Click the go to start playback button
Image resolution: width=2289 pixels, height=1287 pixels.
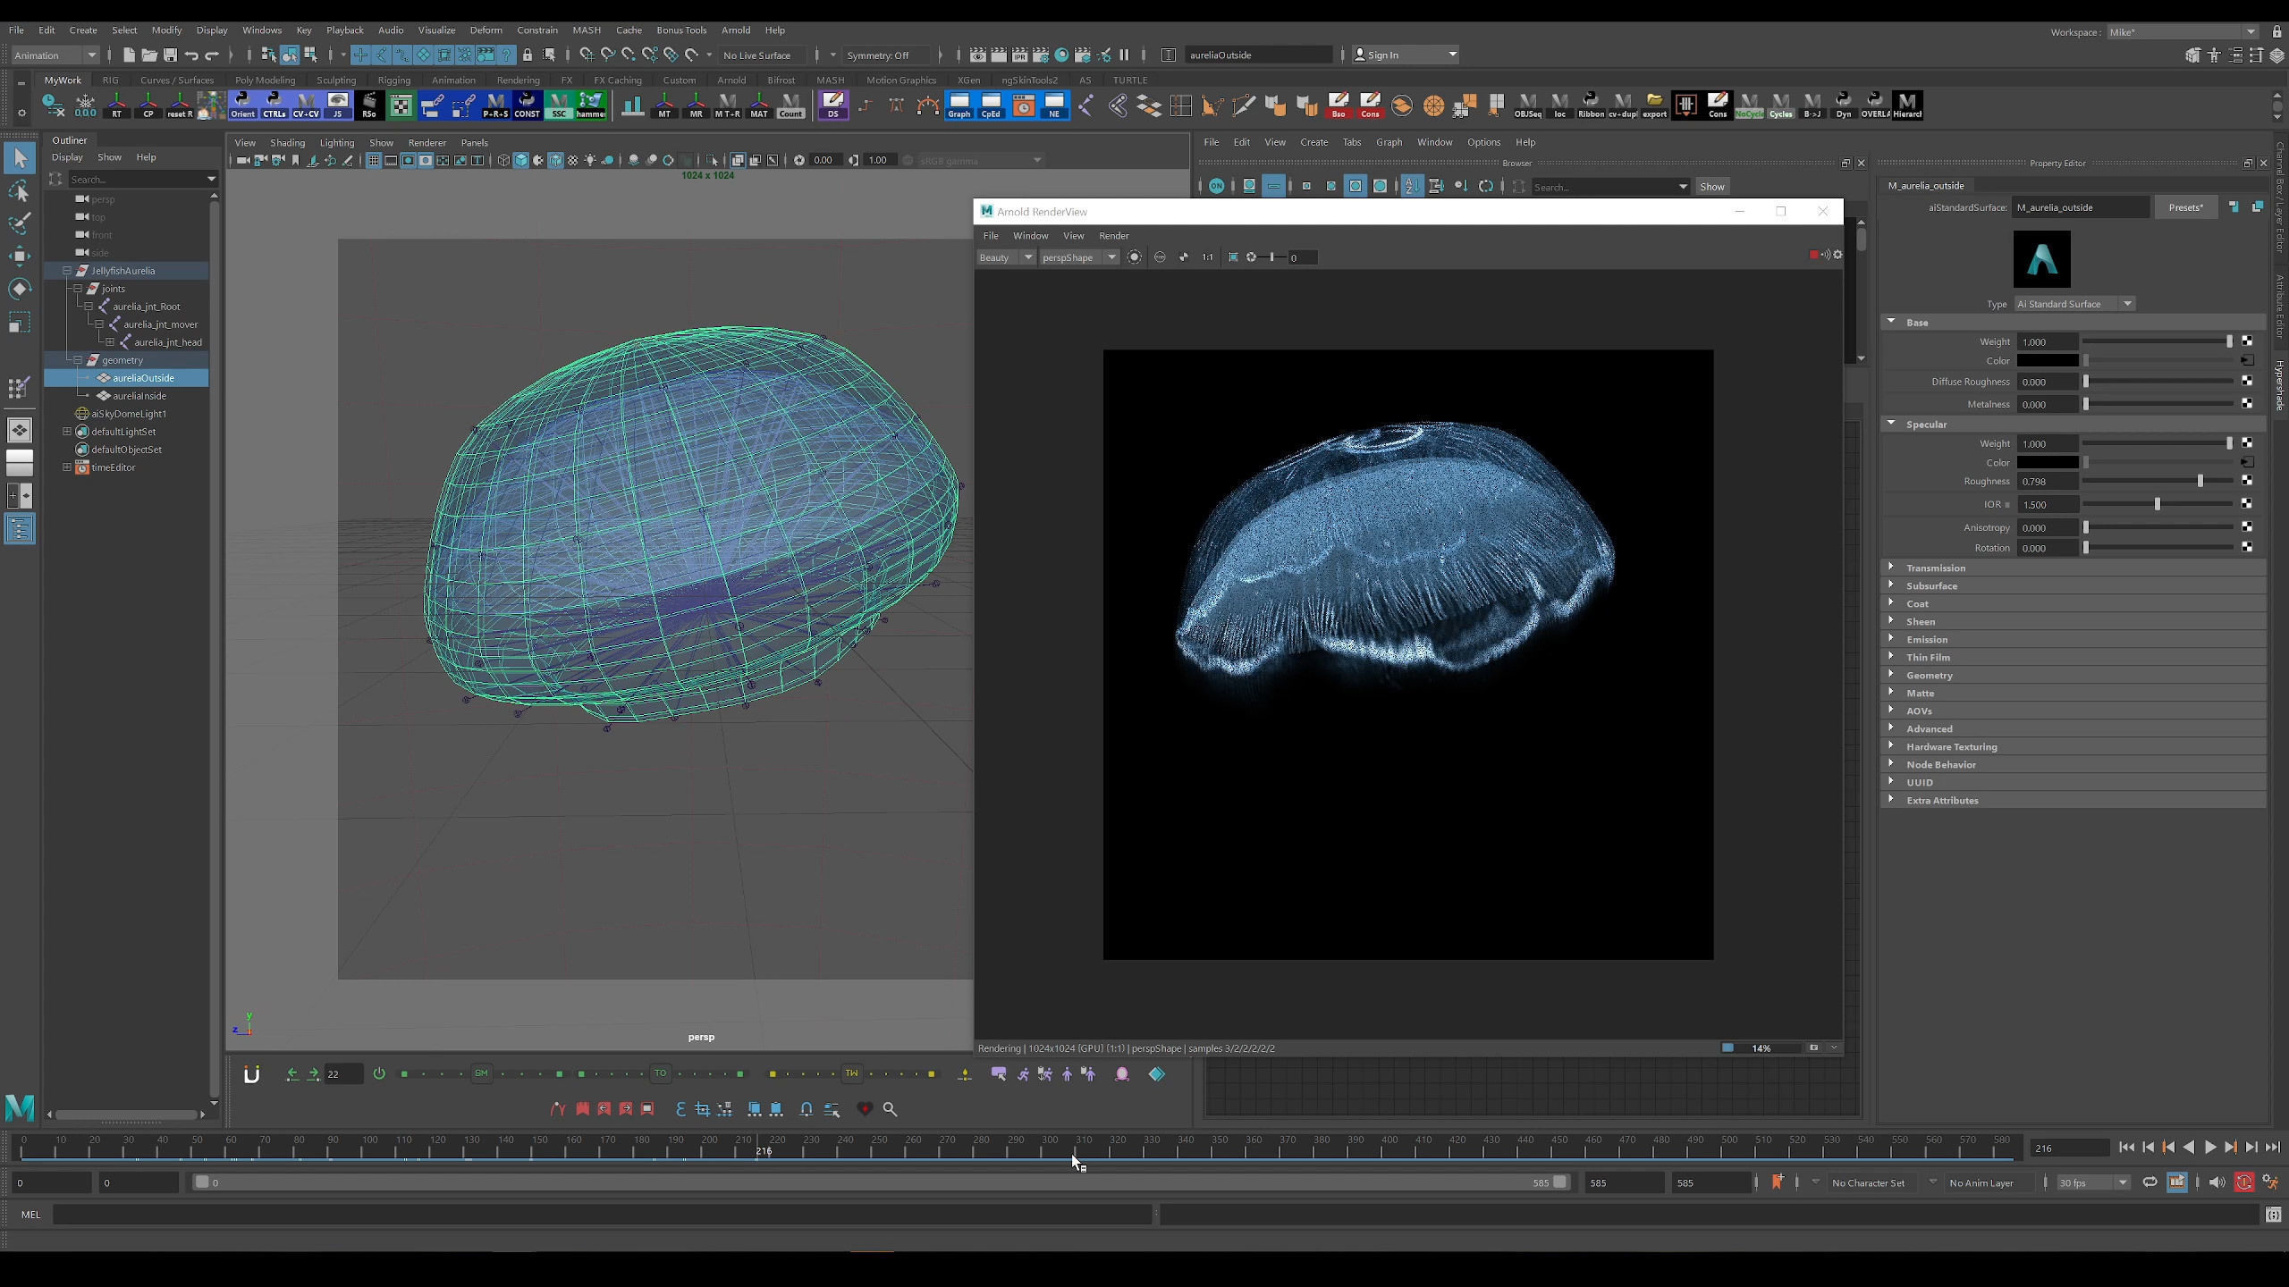(x=2126, y=1148)
